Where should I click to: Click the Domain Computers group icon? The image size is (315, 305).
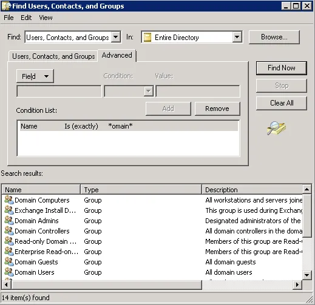coord(9,199)
